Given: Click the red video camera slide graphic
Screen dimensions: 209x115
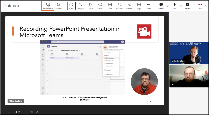Looking at the screenshot, I should [144, 31].
